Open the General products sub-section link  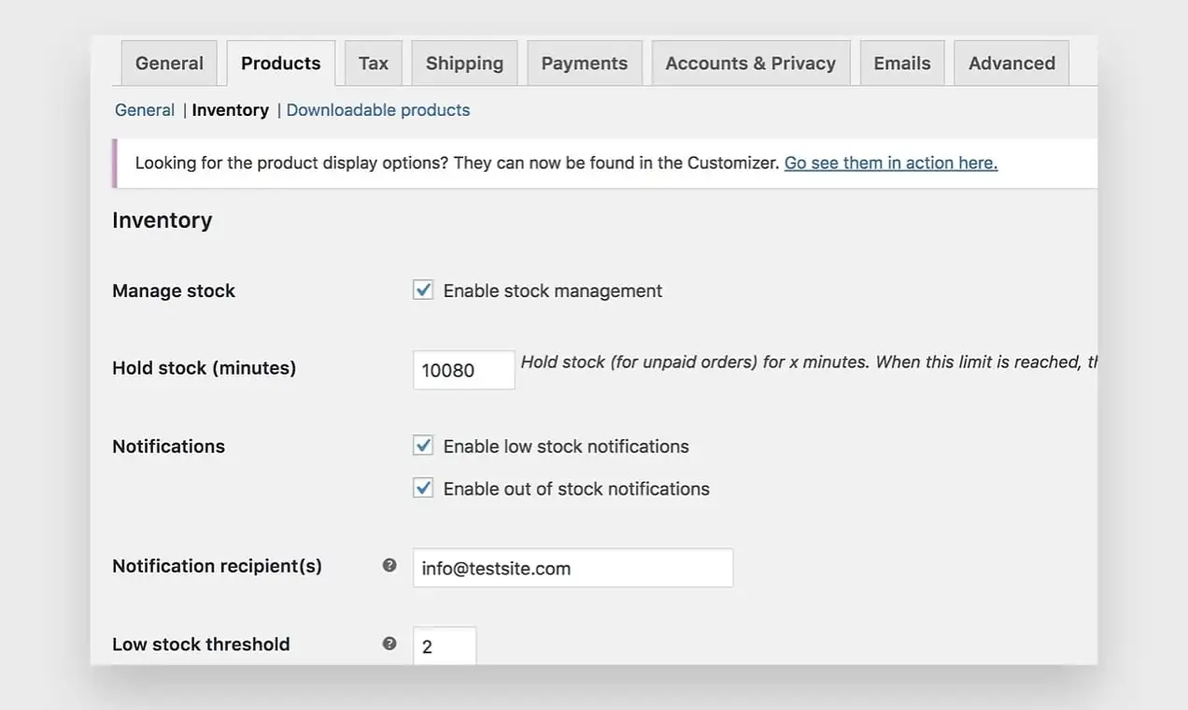pos(145,110)
